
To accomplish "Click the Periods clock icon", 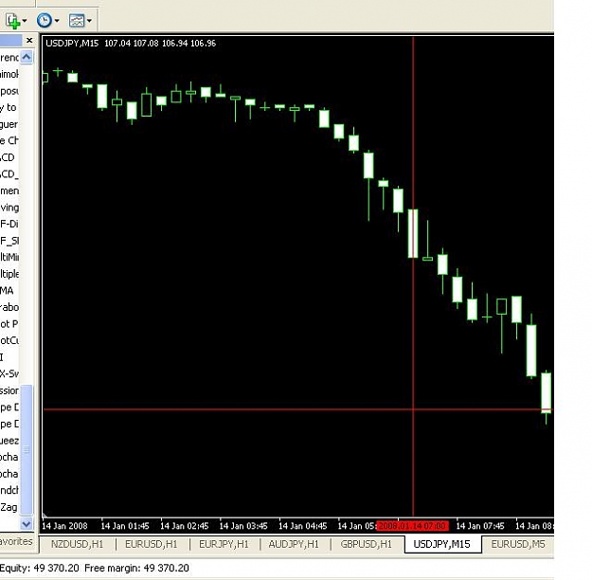I will point(45,20).
